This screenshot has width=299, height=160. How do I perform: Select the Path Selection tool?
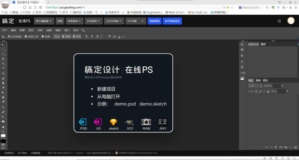point(3,117)
